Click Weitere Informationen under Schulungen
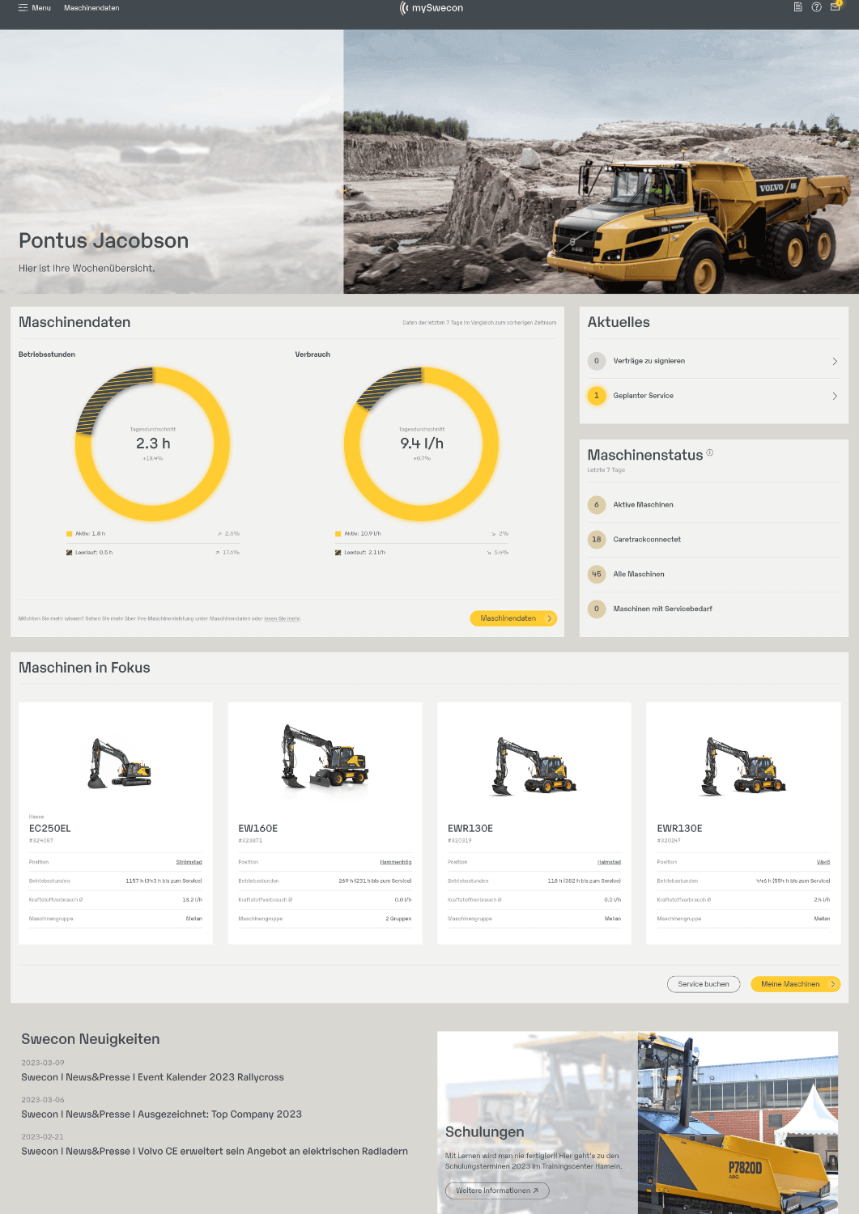Screen dimensions: 859x1214 (497, 1191)
